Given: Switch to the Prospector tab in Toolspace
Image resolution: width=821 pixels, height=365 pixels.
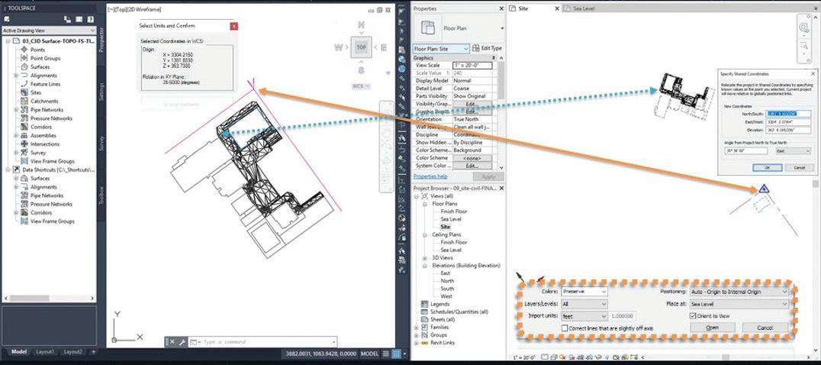Looking at the screenshot, I should [101, 40].
